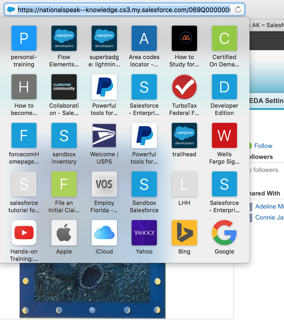The width and height of the screenshot is (284, 334).
Task: Open Connie shared-with user link
Action: pyautogui.click(x=269, y=217)
